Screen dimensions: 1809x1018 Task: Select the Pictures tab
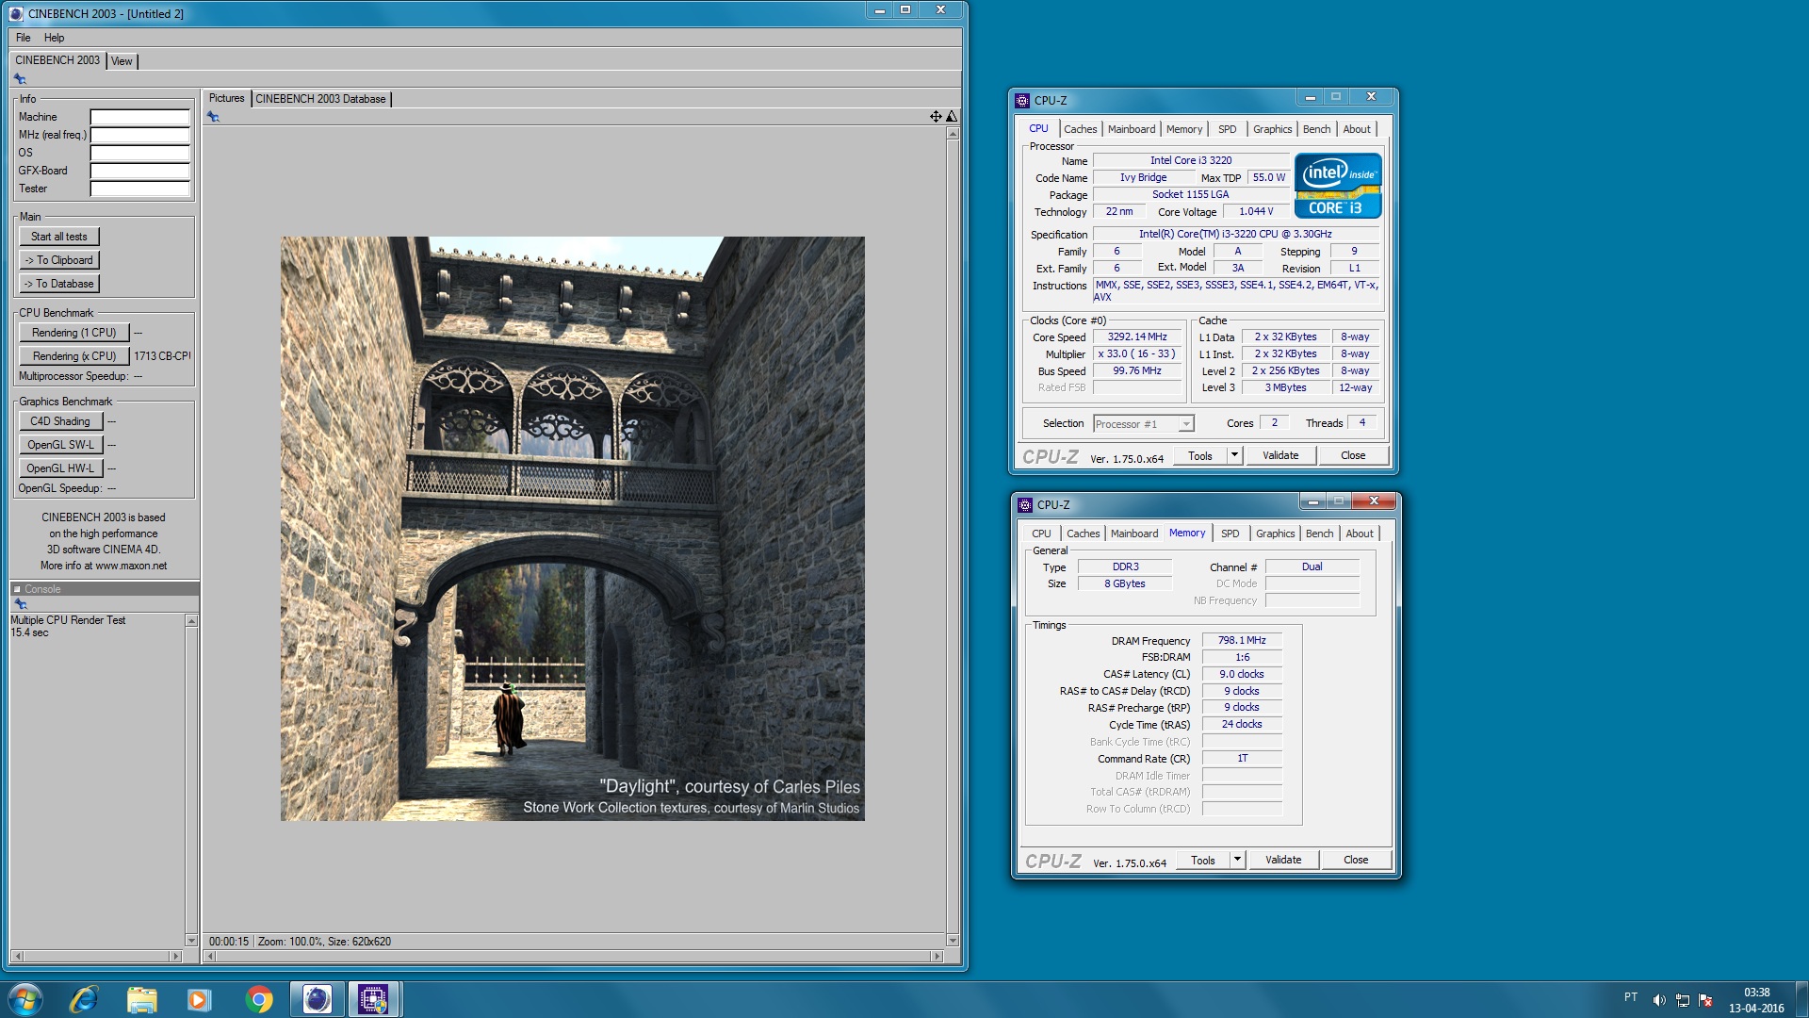tap(226, 98)
